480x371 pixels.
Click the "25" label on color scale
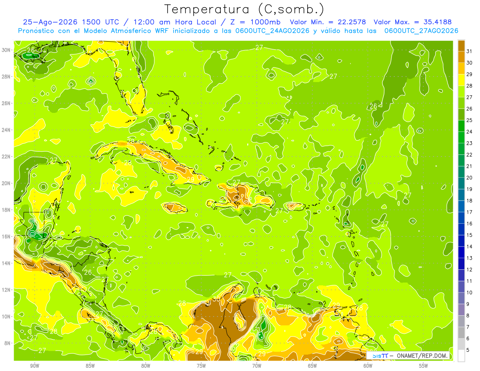pos(470,120)
